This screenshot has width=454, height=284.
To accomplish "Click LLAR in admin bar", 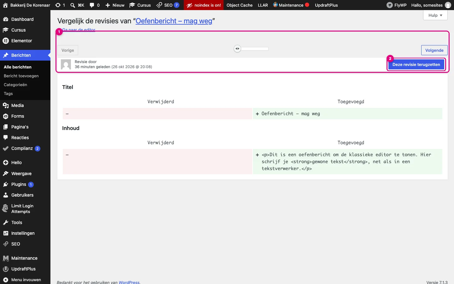I will pyautogui.click(x=263, y=5).
